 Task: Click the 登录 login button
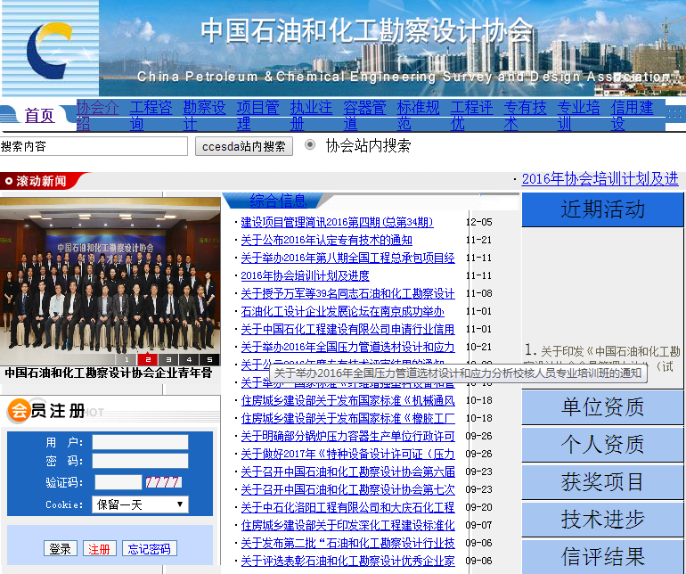pyautogui.click(x=61, y=549)
